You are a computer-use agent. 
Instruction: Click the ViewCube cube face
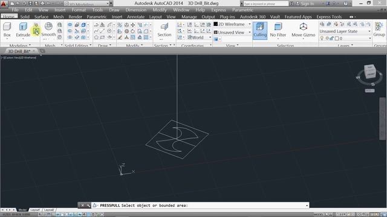(x=370, y=71)
